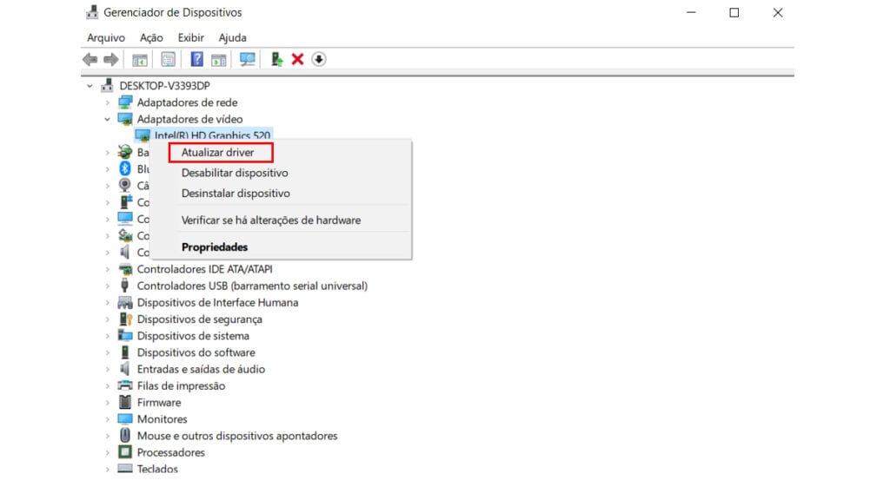Image resolution: width=890 pixels, height=500 pixels.
Task: Expand the Filas de impressão chevron
Action: click(107, 386)
